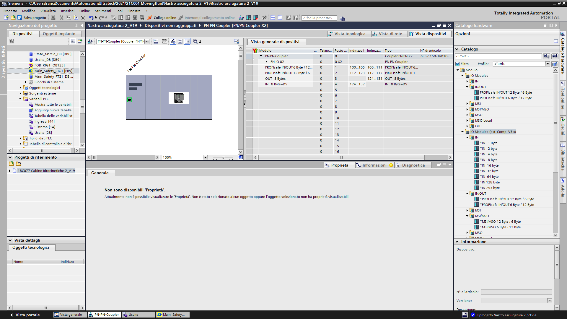Go to Vista portale
Image resolution: width=567 pixels, height=319 pixels.
point(25,315)
